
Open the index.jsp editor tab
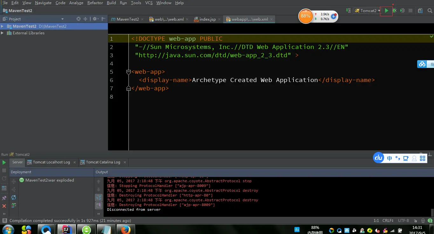click(x=207, y=19)
